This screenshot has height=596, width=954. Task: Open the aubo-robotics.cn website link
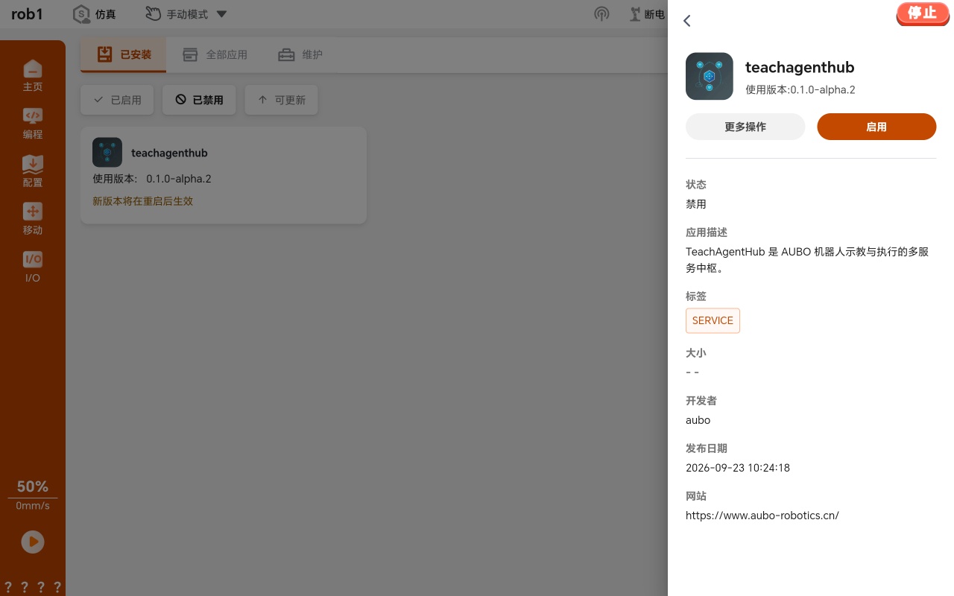[762, 516]
